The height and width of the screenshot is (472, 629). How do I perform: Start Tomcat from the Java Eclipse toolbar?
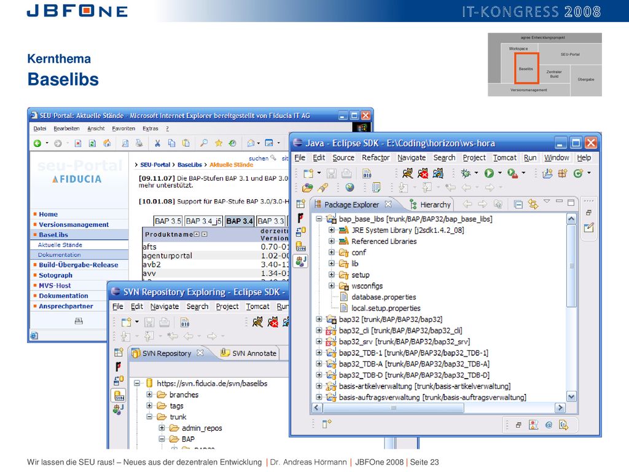point(408,173)
